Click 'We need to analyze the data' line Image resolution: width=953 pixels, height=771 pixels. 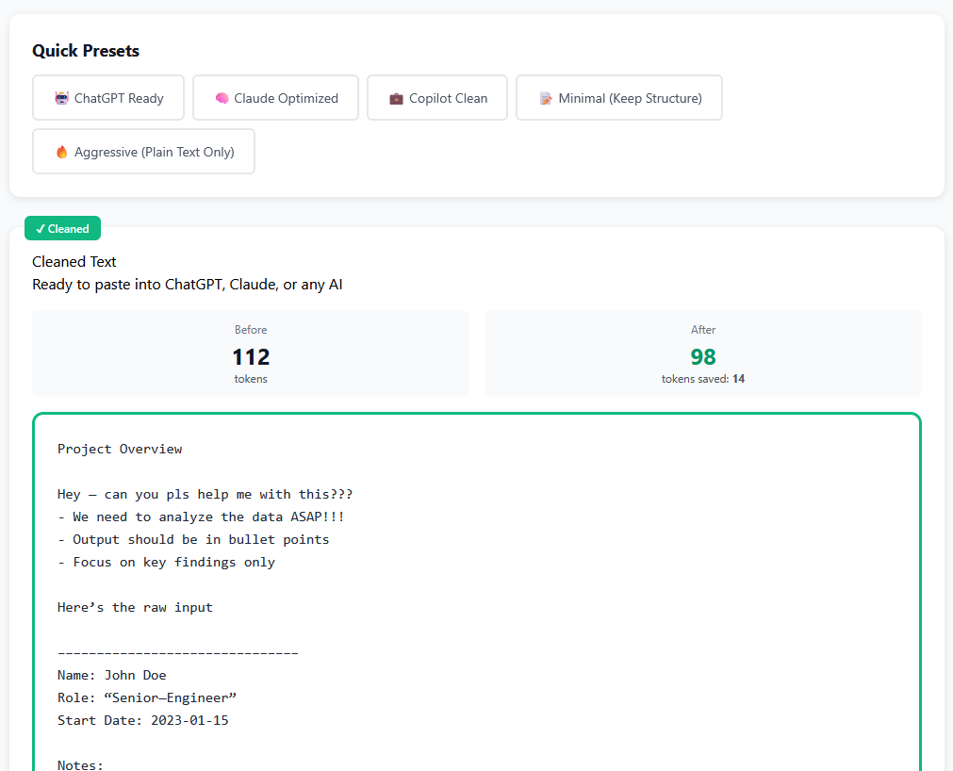[x=201, y=517]
